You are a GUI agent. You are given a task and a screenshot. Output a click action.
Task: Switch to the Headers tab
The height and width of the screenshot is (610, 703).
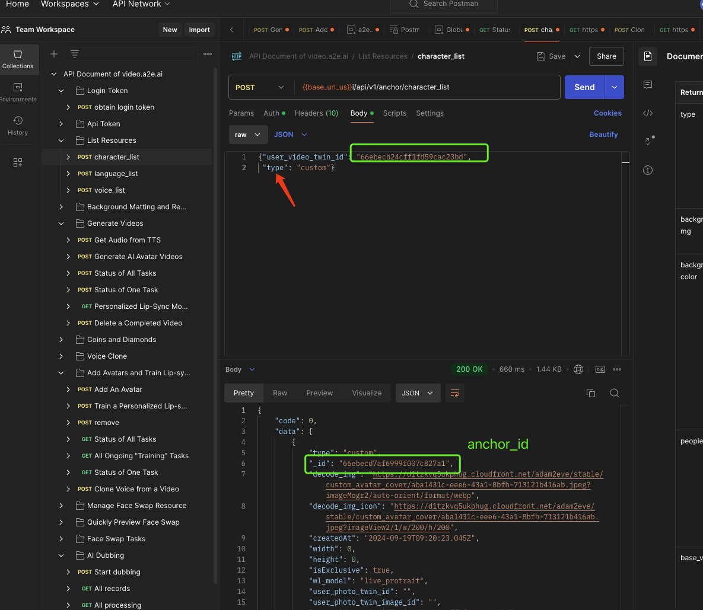point(316,113)
